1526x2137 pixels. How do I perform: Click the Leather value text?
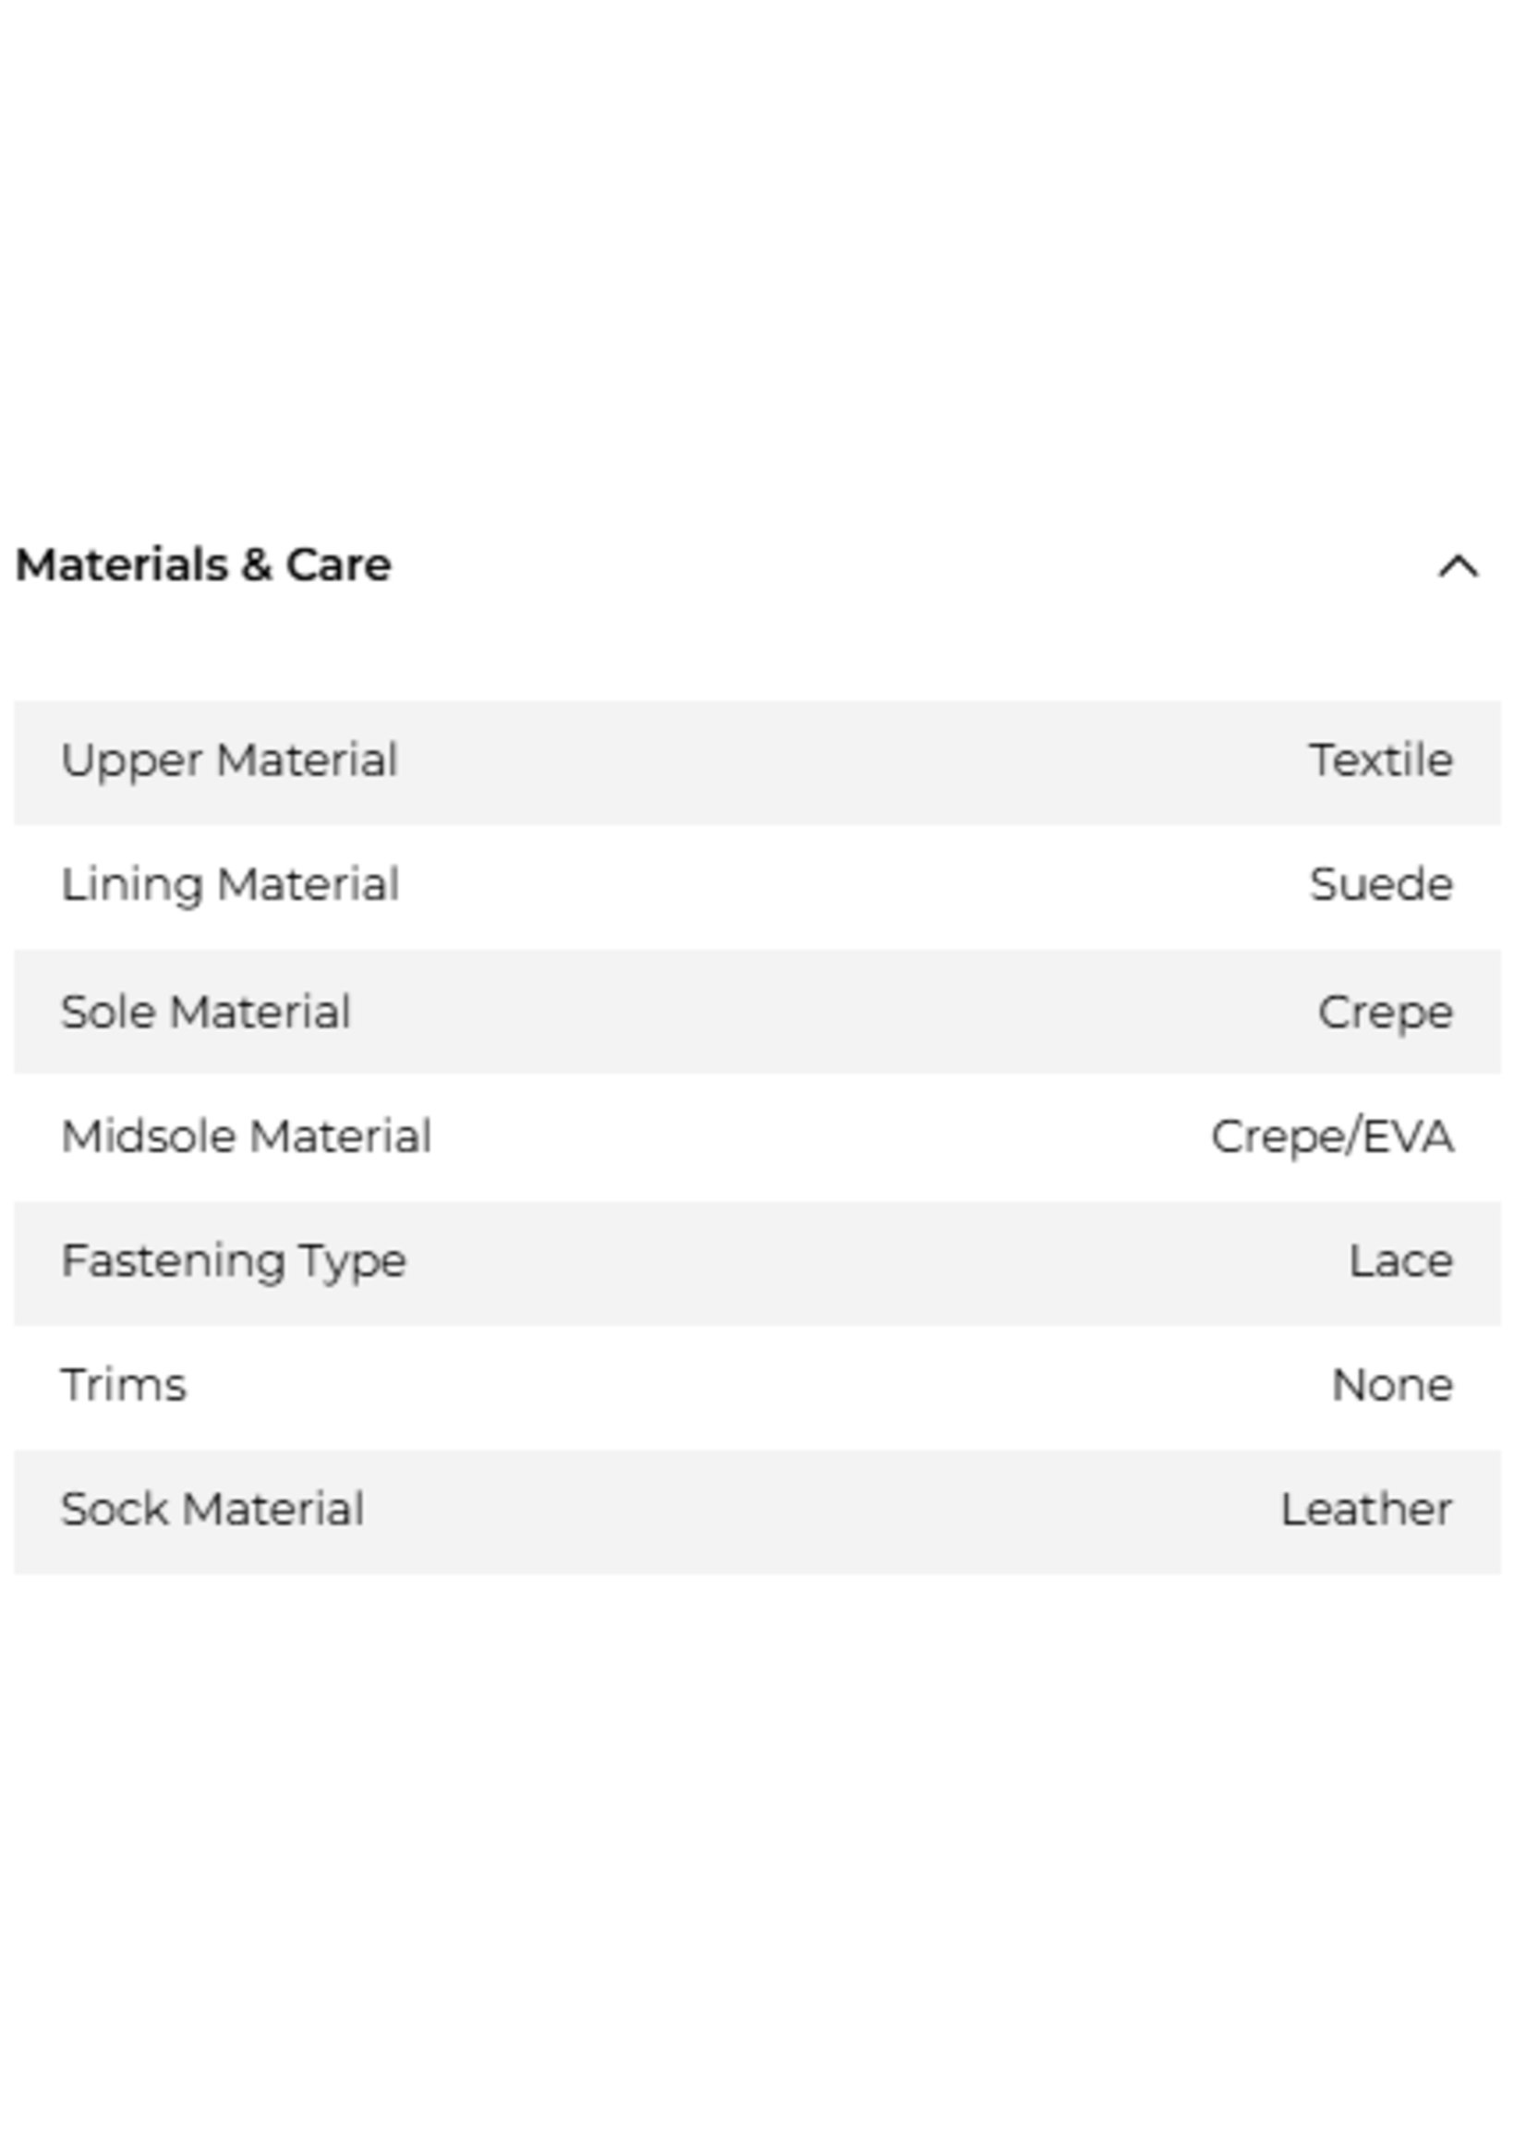point(1365,1510)
